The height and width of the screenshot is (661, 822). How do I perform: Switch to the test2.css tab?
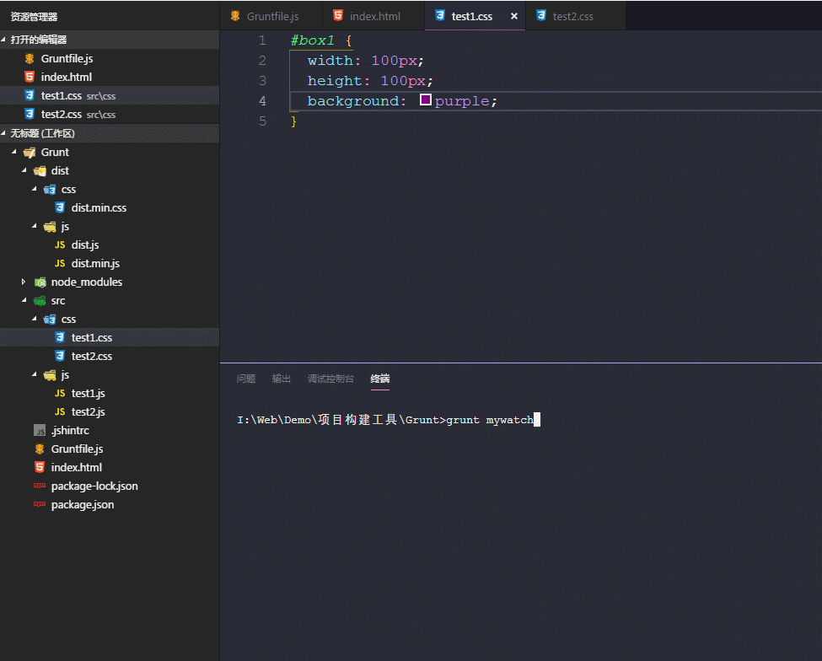coord(575,16)
